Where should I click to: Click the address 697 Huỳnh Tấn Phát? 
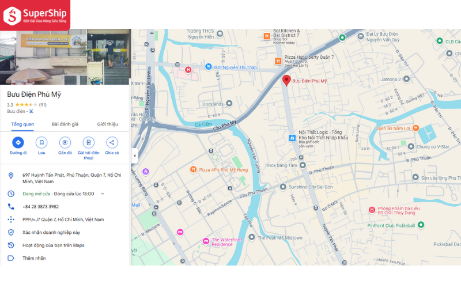click(71, 178)
